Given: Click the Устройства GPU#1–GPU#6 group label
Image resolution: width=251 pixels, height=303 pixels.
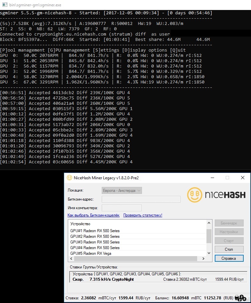Looking at the screenshot, I should coord(127,274).
